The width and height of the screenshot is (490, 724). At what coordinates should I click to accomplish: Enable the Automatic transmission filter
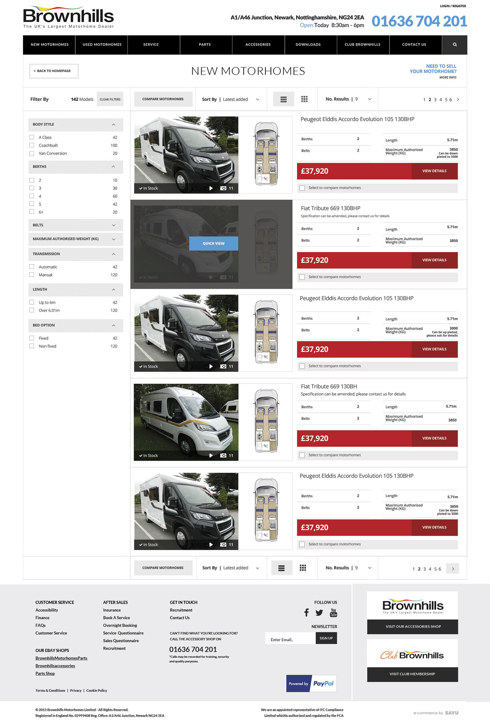coord(32,267)
